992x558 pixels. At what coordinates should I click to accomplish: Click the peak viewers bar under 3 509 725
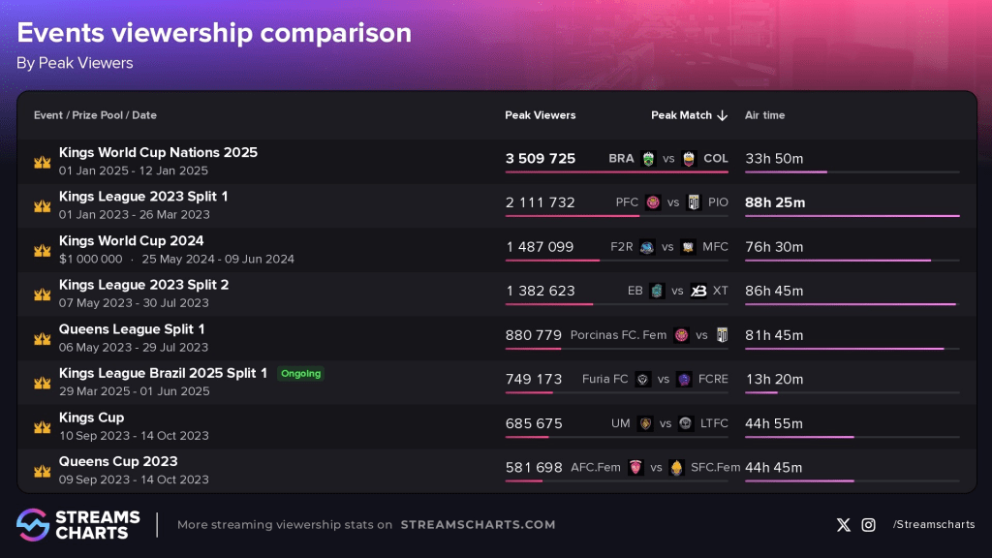click(617, 171)
